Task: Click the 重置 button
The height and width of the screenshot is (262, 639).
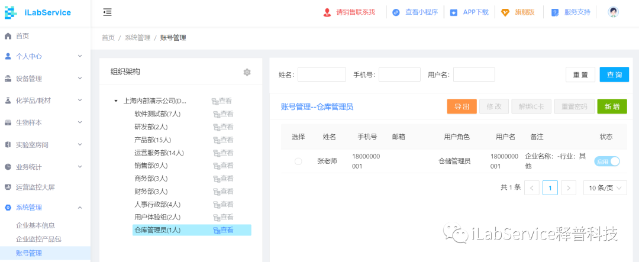Action: click(x=580, y=75)
